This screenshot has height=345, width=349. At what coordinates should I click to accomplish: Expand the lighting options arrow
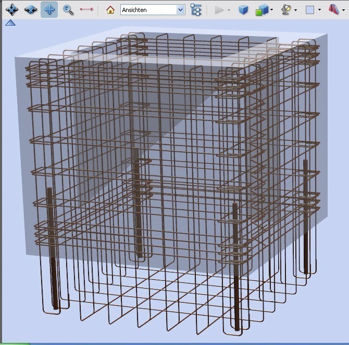coord(295,10)
